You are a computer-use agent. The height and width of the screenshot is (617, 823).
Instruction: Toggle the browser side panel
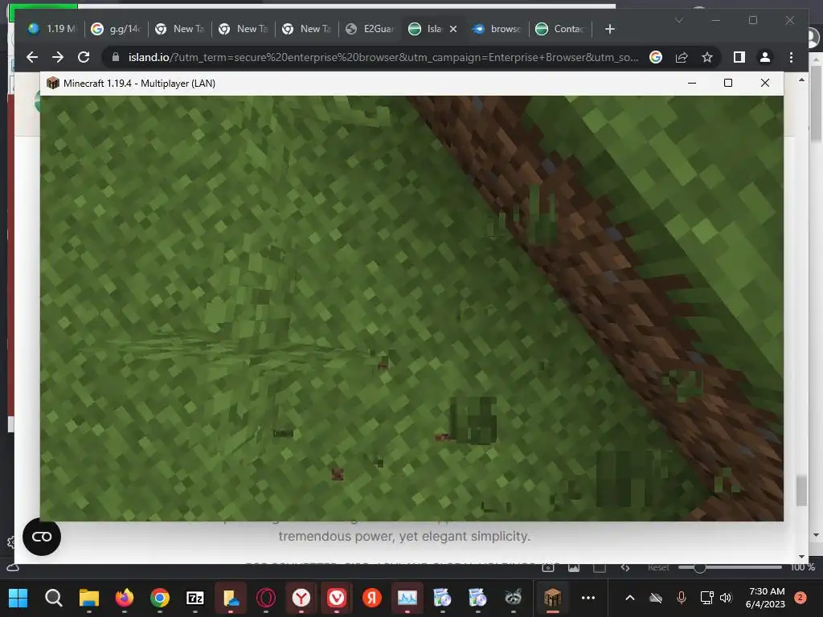pyautogui.click(x=739, y=57)
